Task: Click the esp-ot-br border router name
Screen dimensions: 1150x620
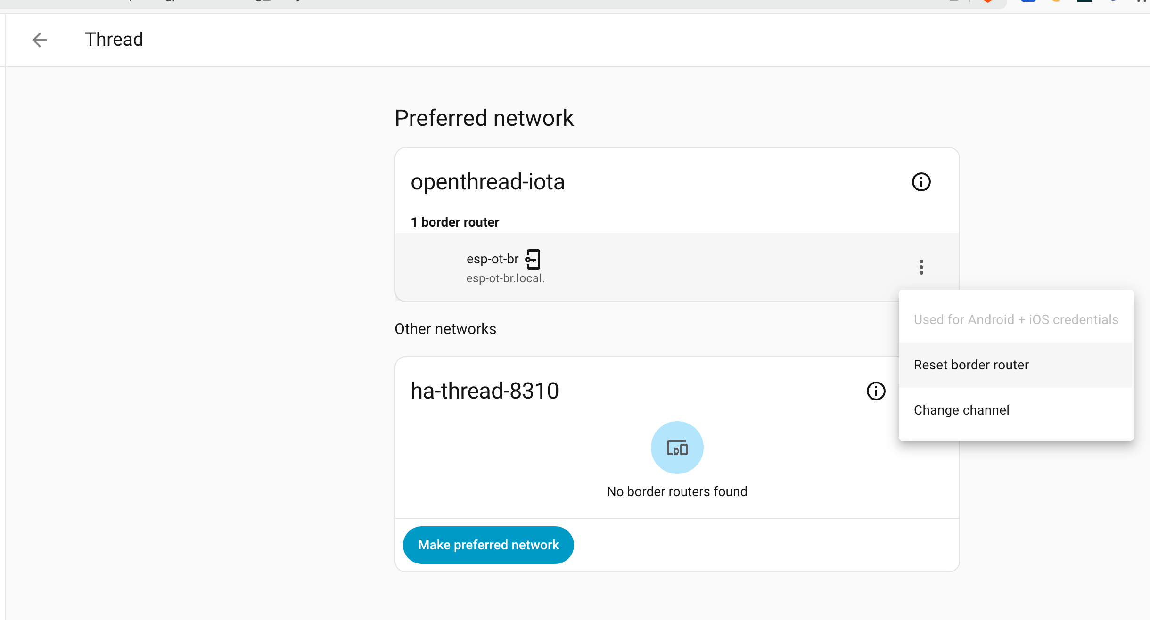Action: click(492, 259)
